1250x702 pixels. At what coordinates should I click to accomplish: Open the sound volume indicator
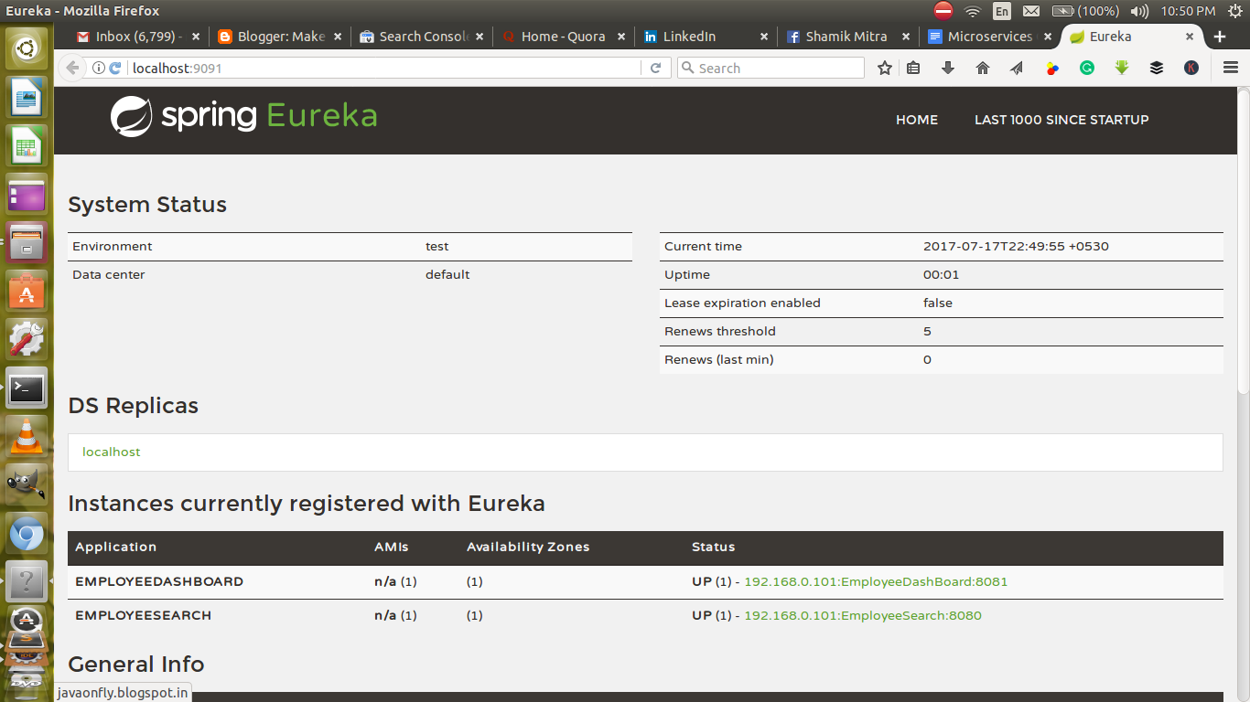pos(1139,11)
